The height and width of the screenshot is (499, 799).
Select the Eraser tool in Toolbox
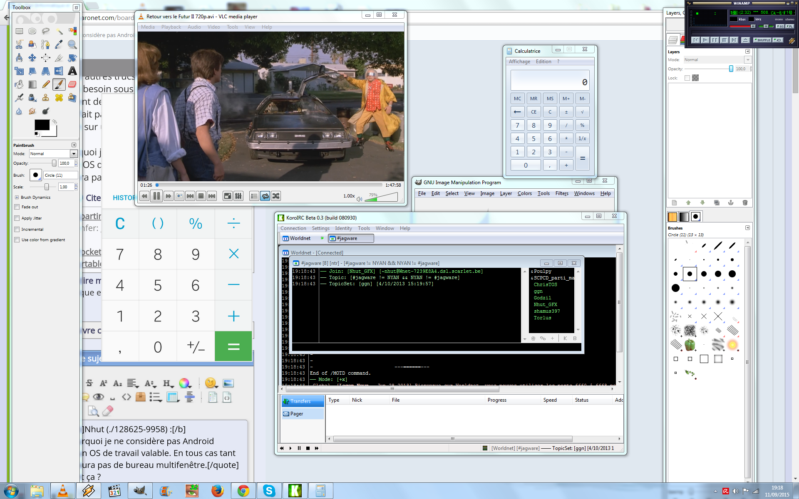pyautogui.click(x=72, y=84)
